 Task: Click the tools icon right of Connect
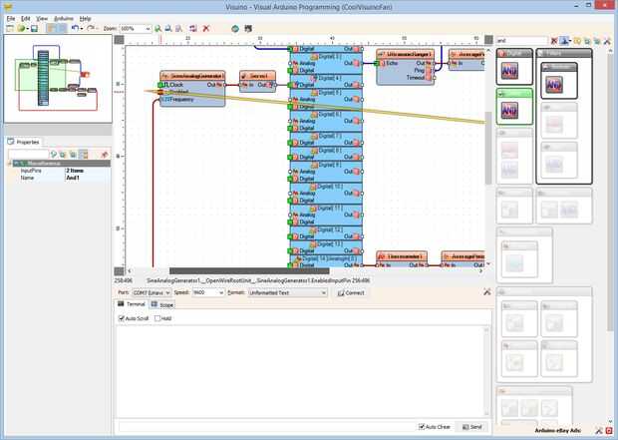pyautogui.click(x=487, y=292)
